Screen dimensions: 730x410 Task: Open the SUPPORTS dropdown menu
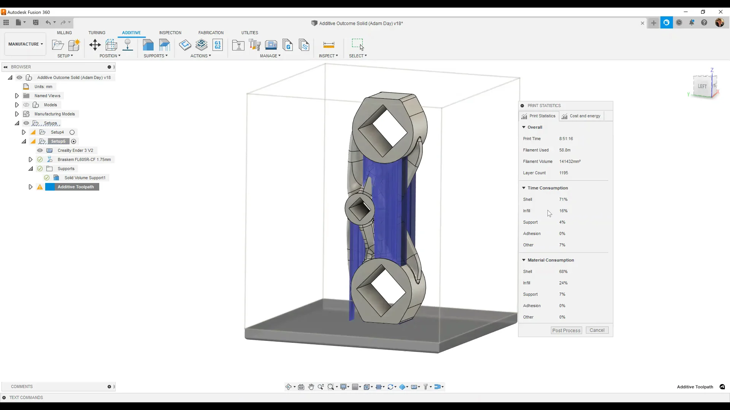156,56
